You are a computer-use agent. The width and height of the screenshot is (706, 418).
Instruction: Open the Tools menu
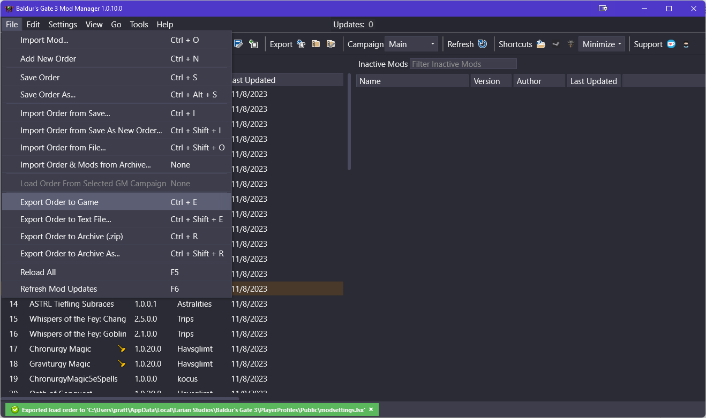[x=139, y=24]
